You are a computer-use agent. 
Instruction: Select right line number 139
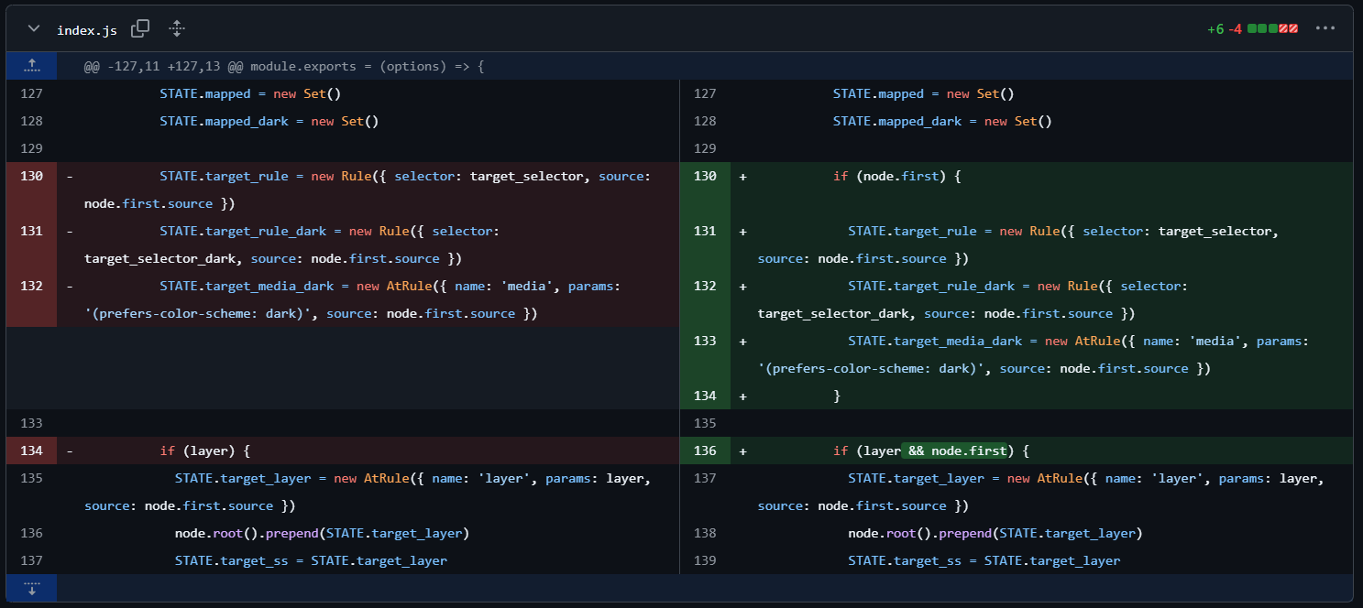pos(705,560)
